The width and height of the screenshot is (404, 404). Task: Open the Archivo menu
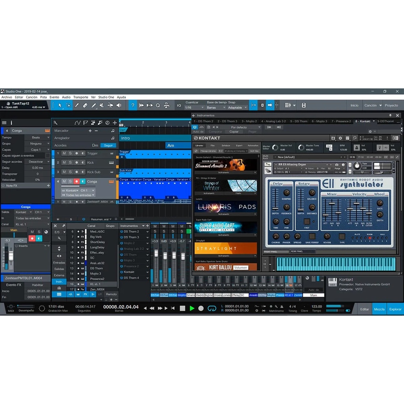[x=7, y=97]
